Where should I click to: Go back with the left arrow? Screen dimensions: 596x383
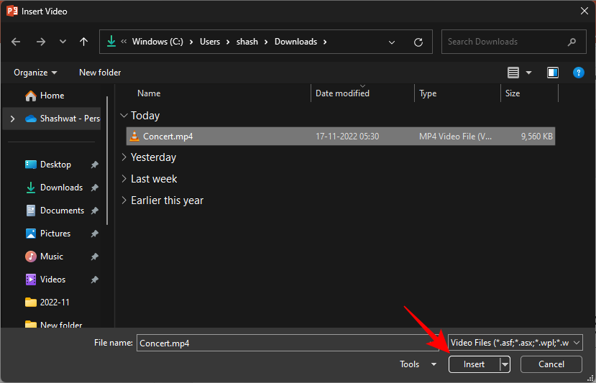point(16,42)
